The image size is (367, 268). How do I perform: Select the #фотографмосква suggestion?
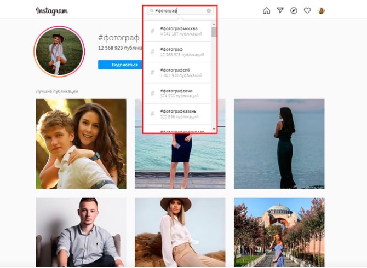click(x=179, y=31)
